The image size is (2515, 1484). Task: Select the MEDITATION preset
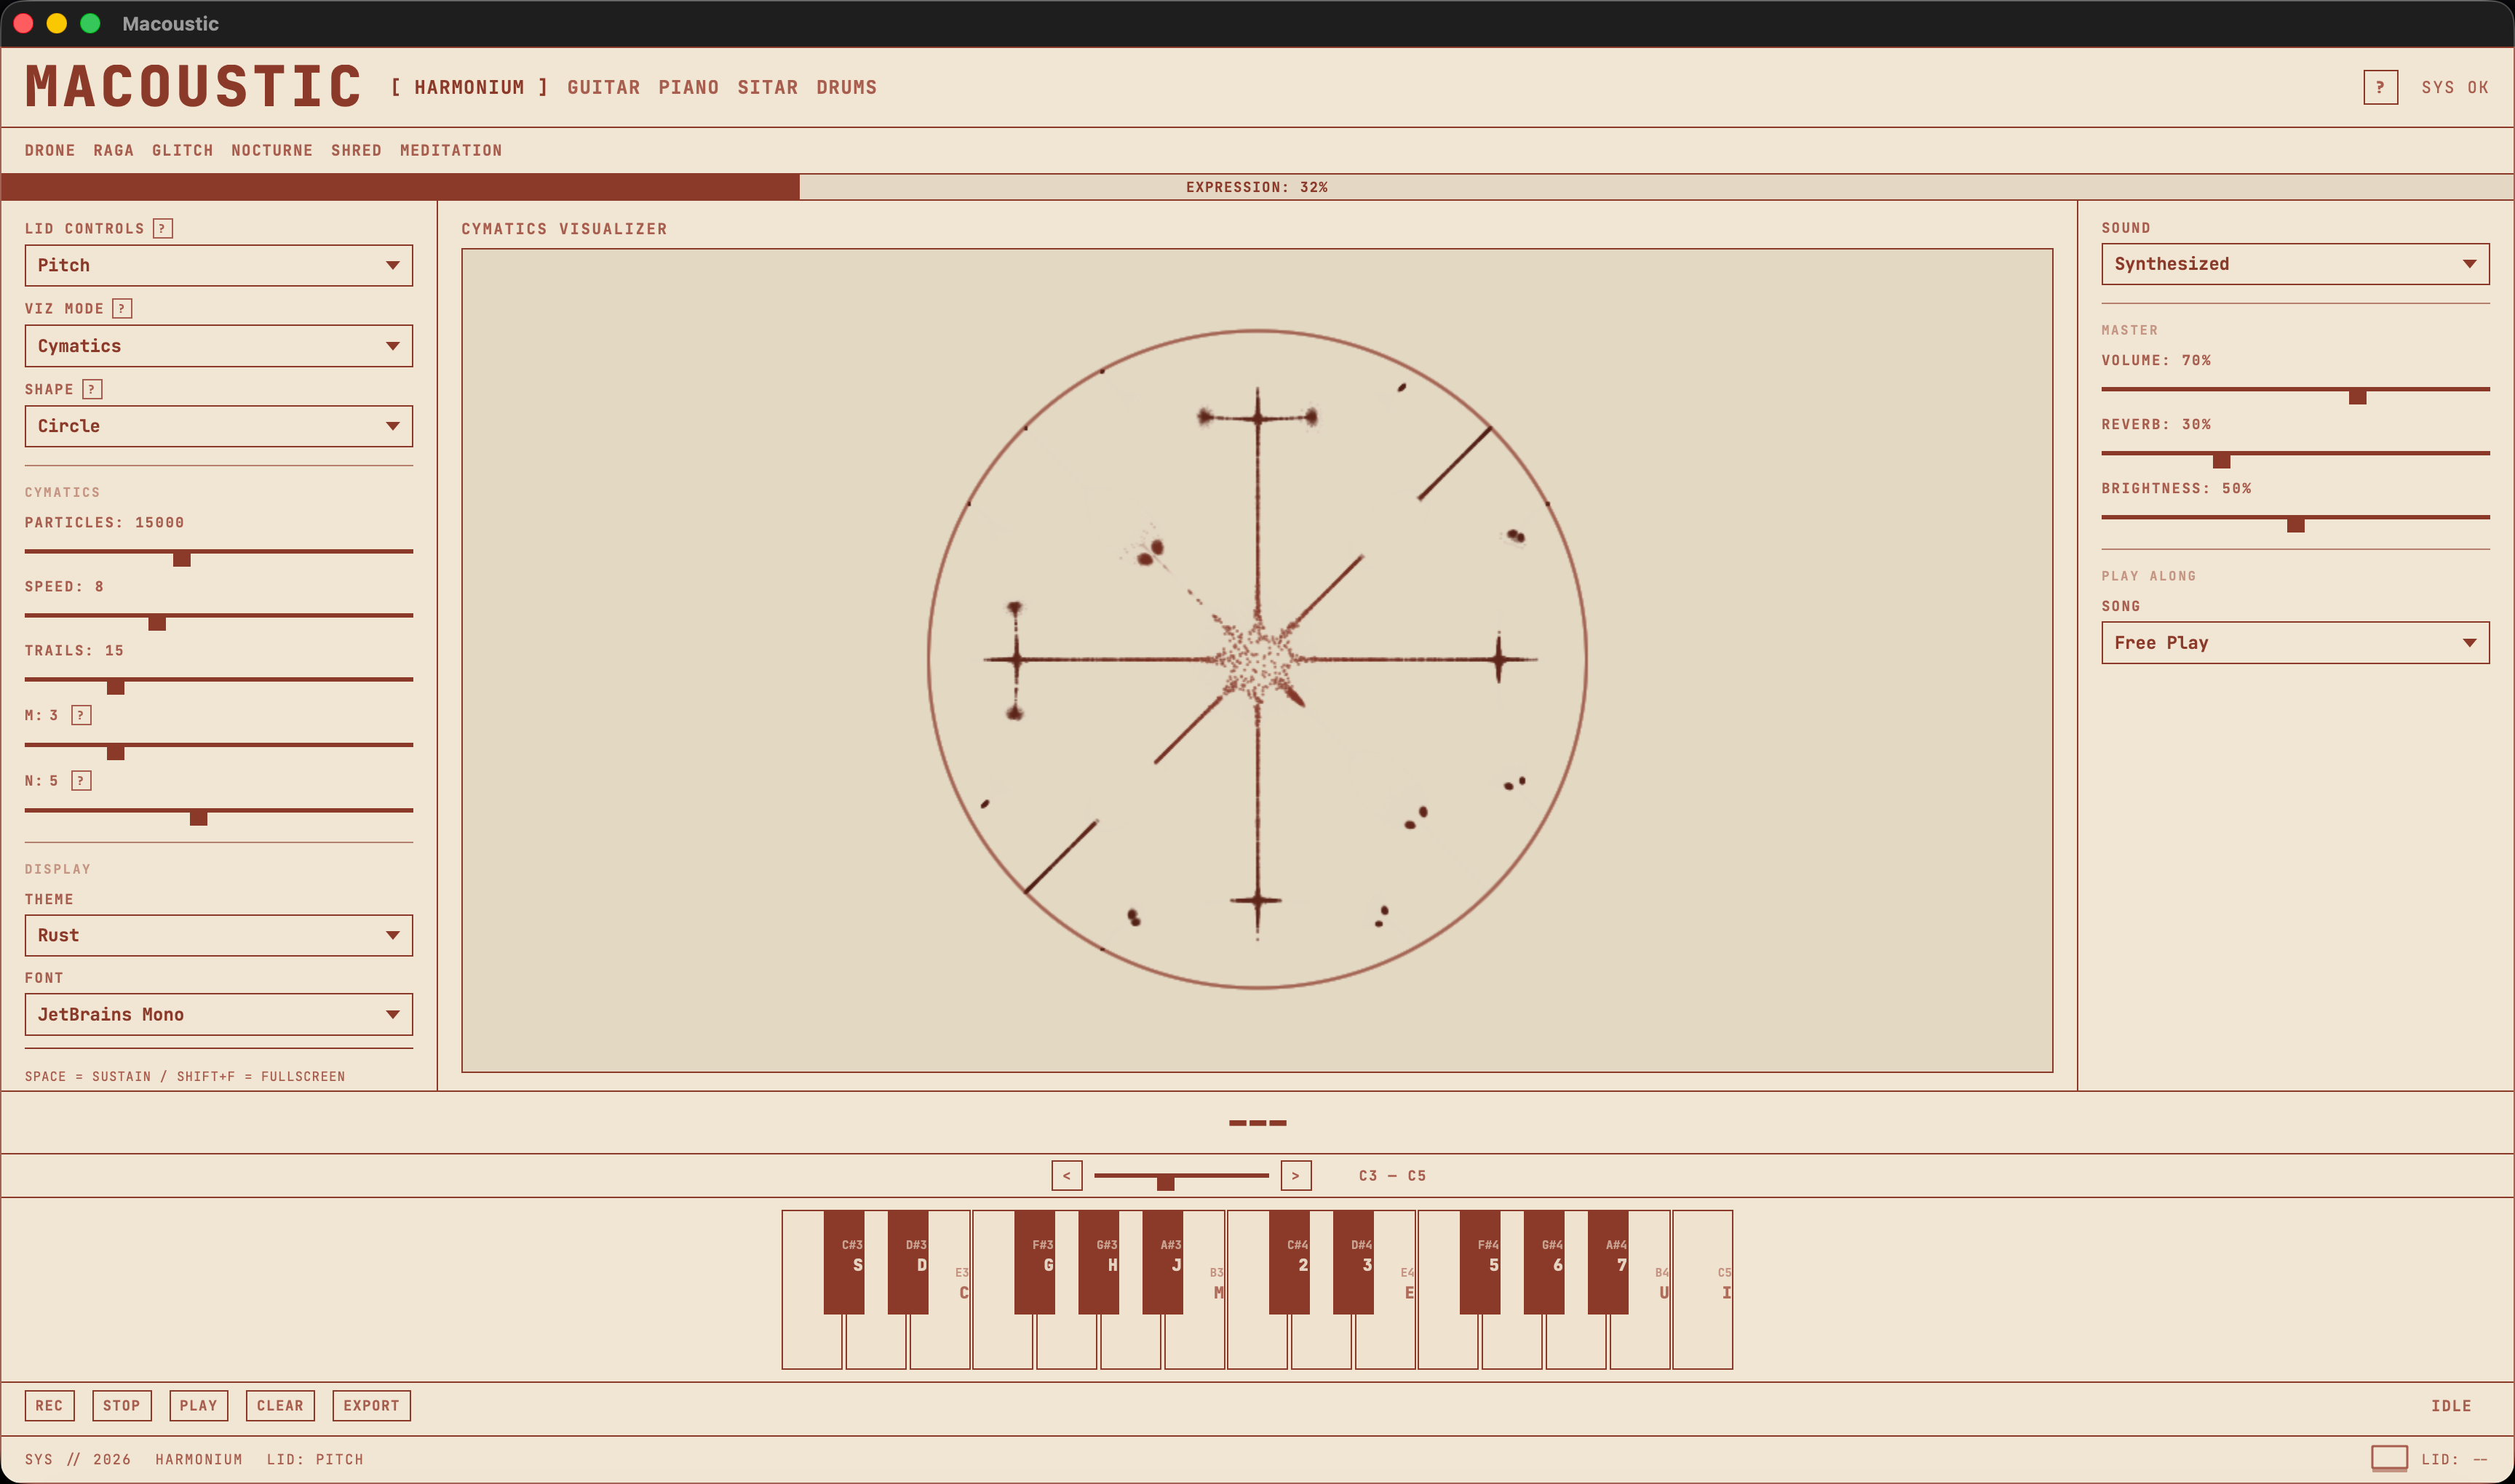tap(450, 150)
